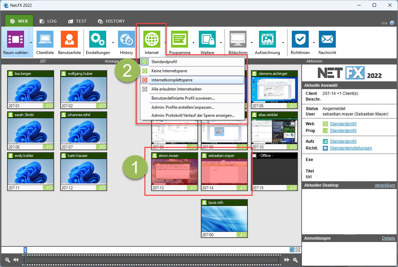Select the sebastian.mayer client thumbnail
The width and height of the screenshot is (398, 267).
pos(225,172)
